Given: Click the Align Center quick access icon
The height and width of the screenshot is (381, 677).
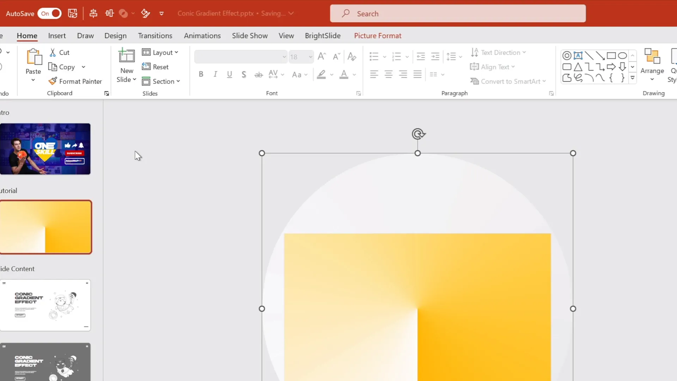Looking at the screenshot, I should [x=93, y=13].
